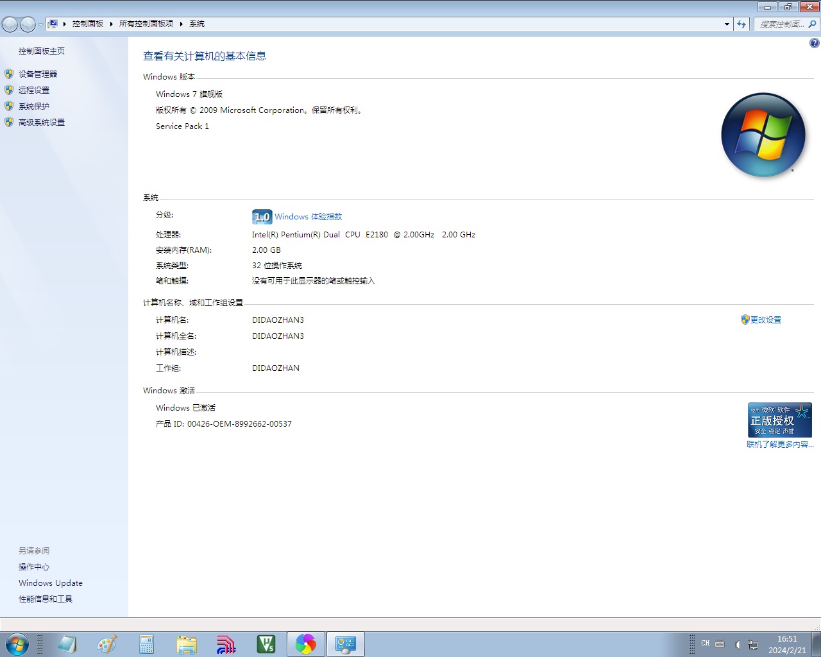Image resolution: width=821 pixels, height=657 pixels.
Task: Switch to the colorful pinwheel app in taskbar
Action: pyautogui.click(x=306, y=644)
